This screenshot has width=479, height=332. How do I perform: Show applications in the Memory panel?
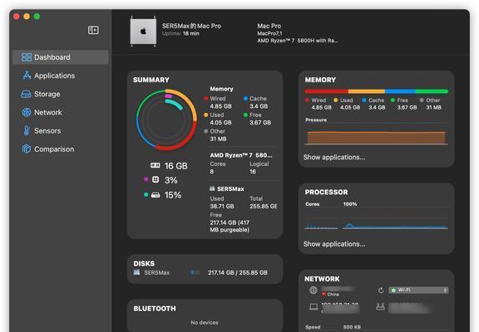(334, 158)
